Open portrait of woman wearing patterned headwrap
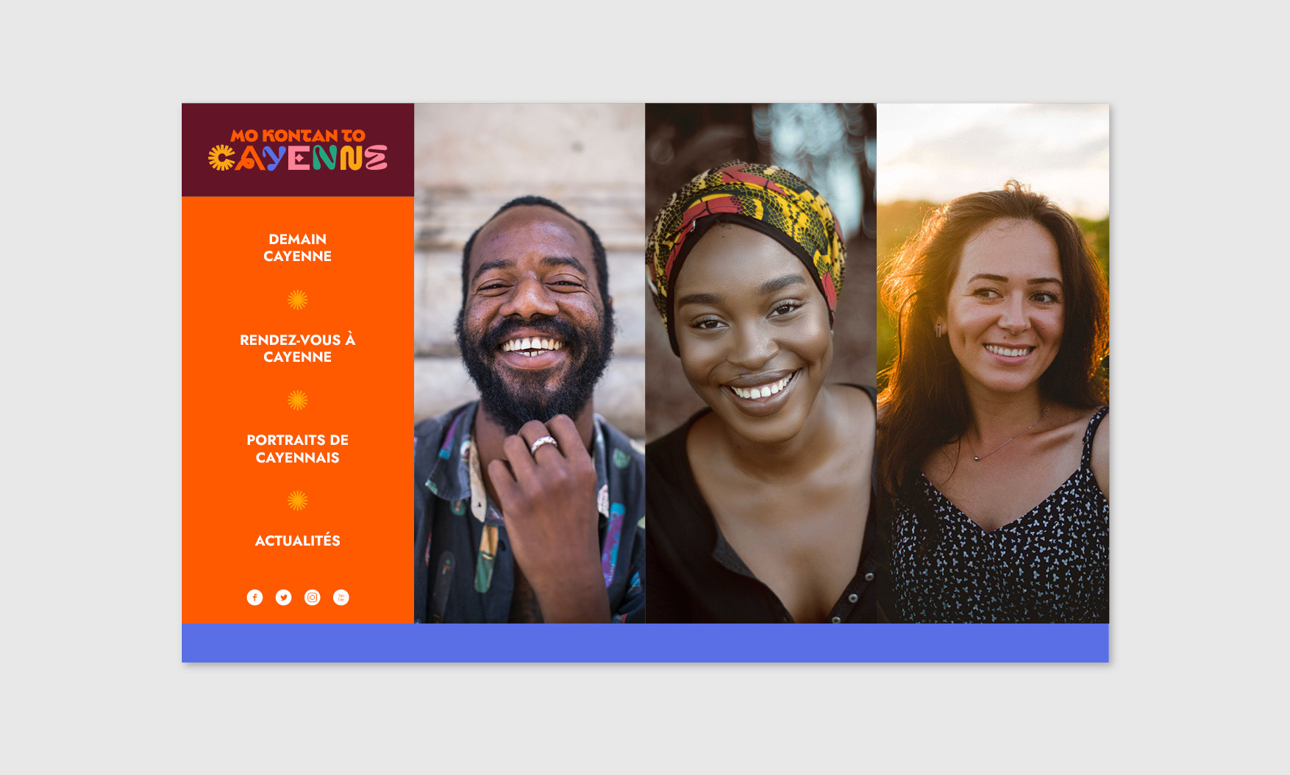1290x775 pixels. tap(760, 363)
